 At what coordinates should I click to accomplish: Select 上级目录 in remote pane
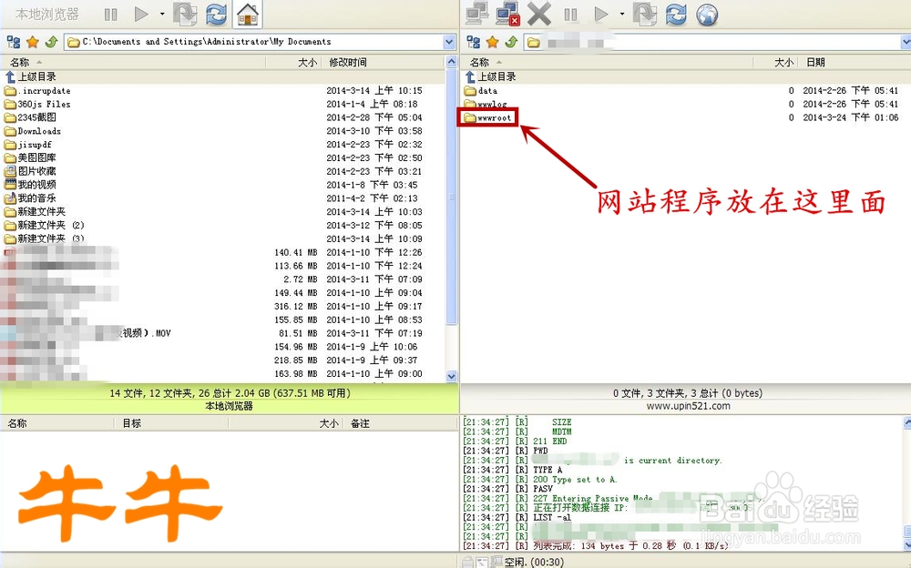pyautogui.click(x=491, y=76)
